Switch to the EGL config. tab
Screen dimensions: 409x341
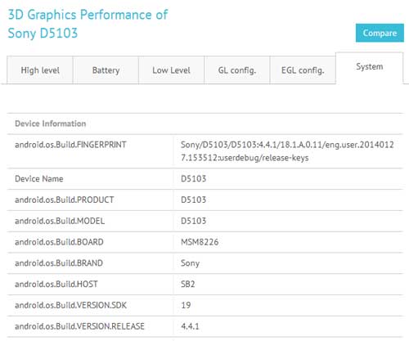coord(303,70)
